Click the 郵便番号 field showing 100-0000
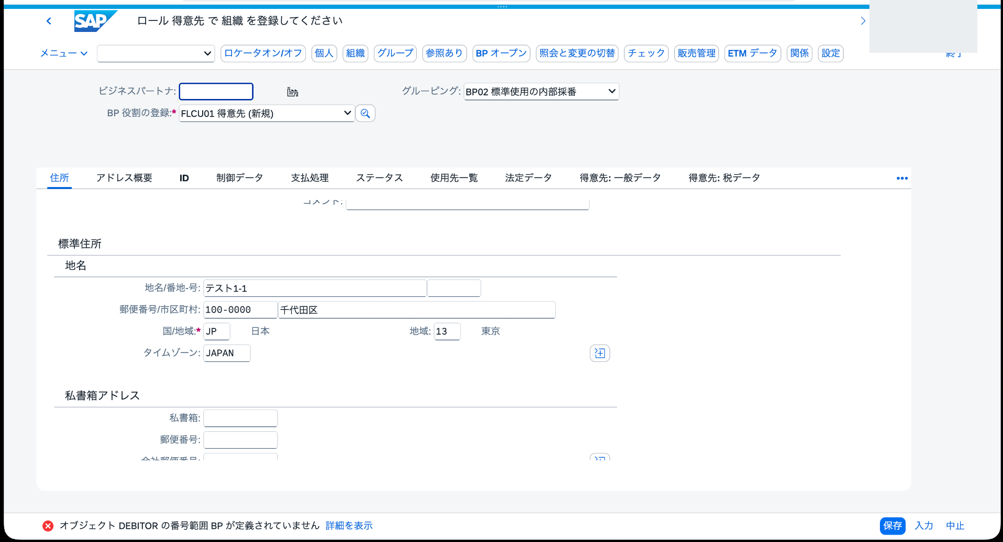Image resolution: width=1003 pixels, height=542 pixels. click(x=240, y=309)
